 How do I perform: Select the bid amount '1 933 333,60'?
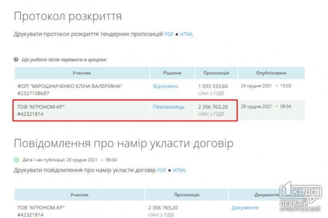click(x=213, y=86)
